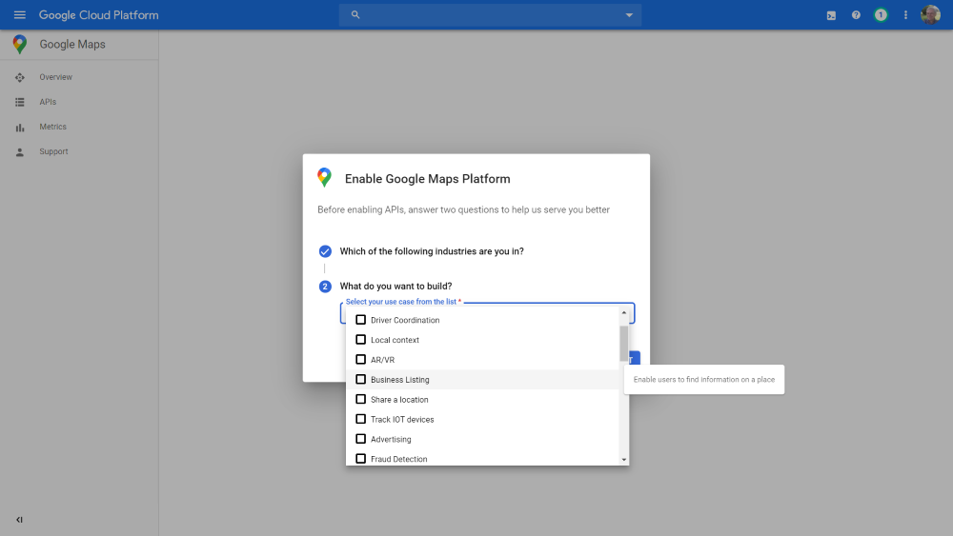The image size is (953, 536).
Task: Click the Enable Google Maps Platform heading
Action: point(427,179)
